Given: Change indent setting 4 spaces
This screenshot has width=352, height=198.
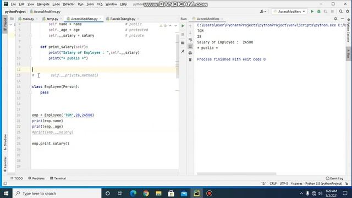Looking at the screenshot, I should click(296, 184).
